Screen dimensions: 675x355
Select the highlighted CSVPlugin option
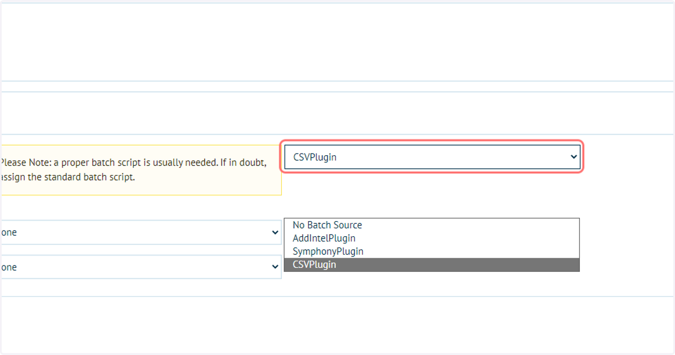[x=431, y=264]
